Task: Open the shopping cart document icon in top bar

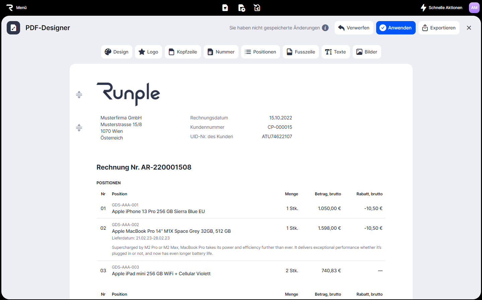Action: point(225,8)
